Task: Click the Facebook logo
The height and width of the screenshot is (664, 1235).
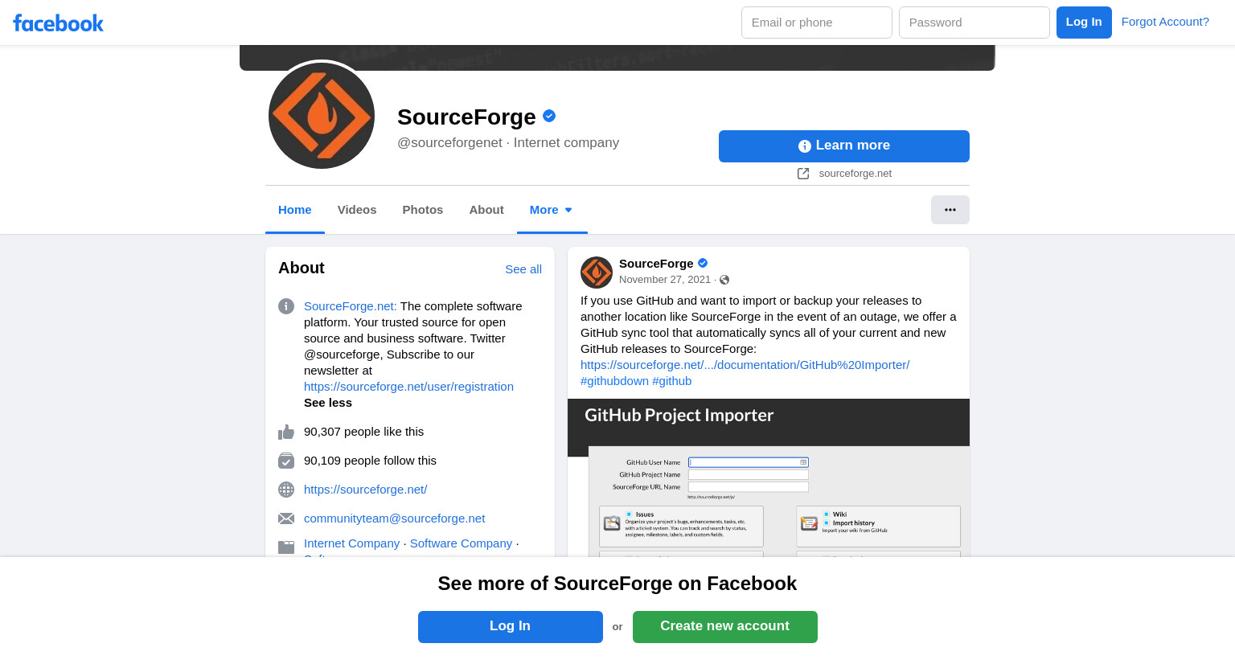Action: [58, 23]
